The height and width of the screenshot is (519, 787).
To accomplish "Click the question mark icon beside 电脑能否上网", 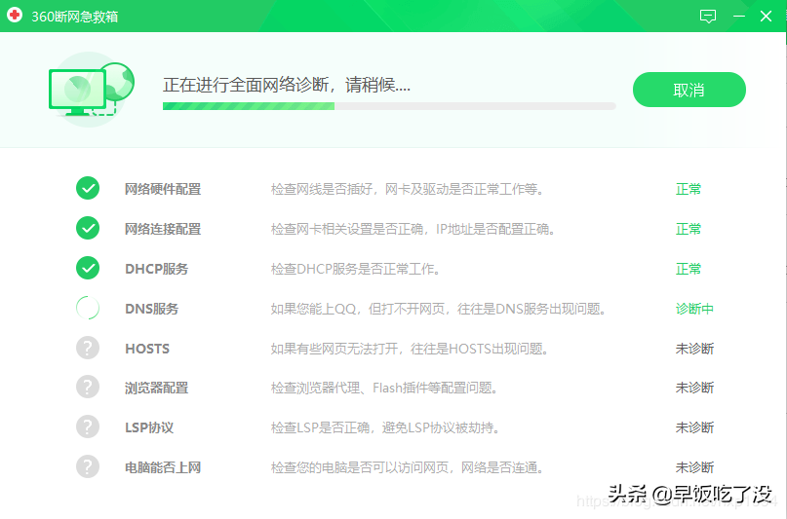I will point(88,466).
